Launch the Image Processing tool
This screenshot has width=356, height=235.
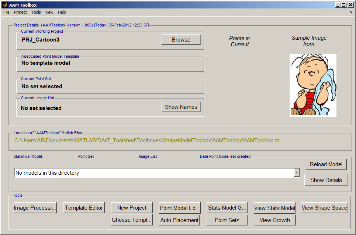(x=35, y=208)
